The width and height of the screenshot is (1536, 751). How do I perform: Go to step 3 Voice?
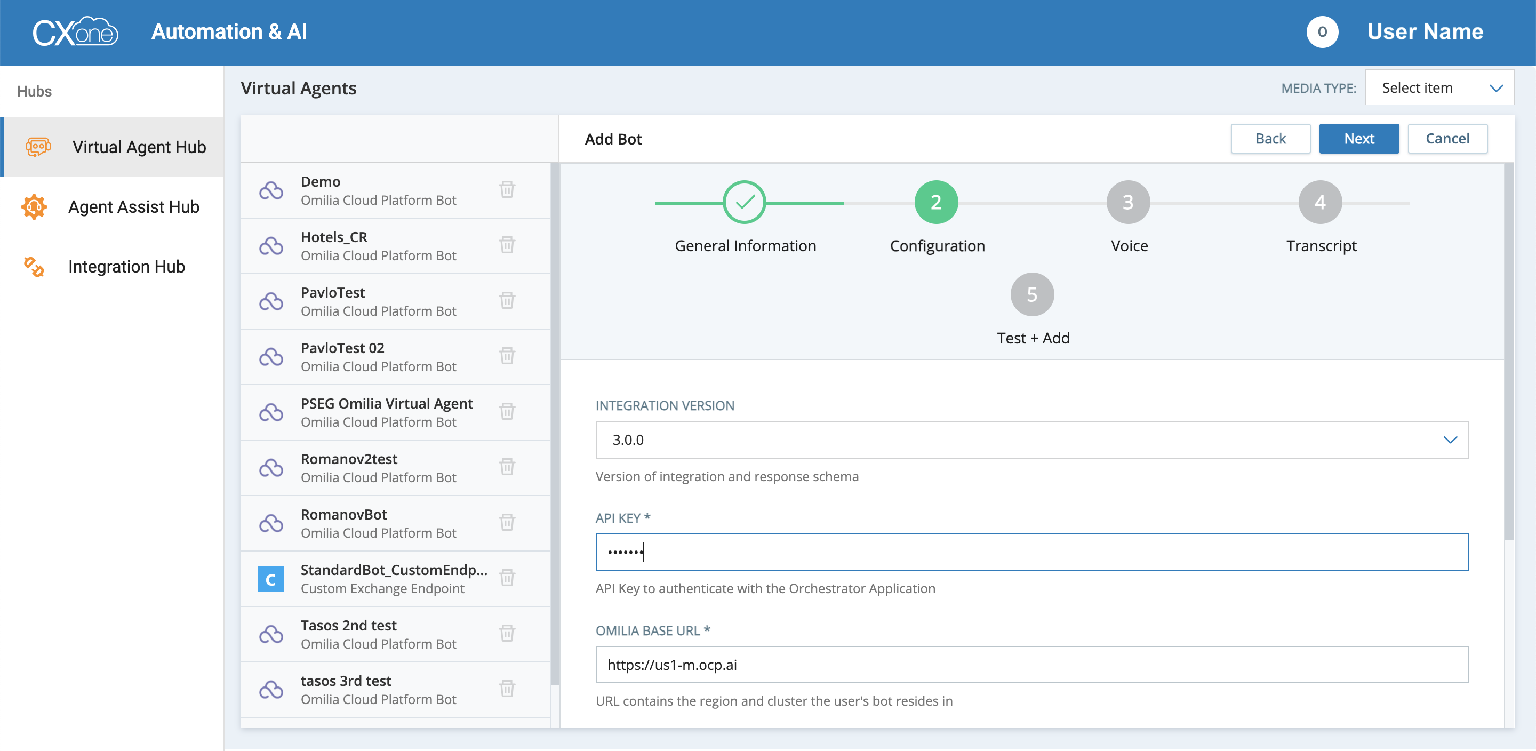tap(1128, 203)
